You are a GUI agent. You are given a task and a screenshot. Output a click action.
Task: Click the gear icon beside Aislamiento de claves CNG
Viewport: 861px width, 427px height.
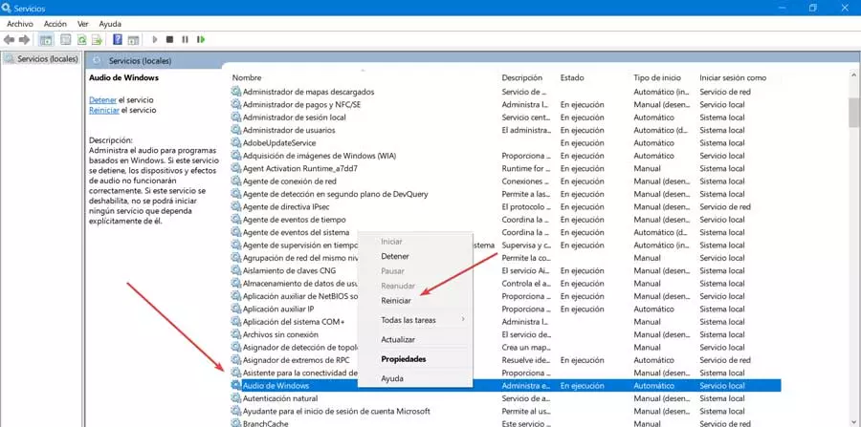coord(236,270)
